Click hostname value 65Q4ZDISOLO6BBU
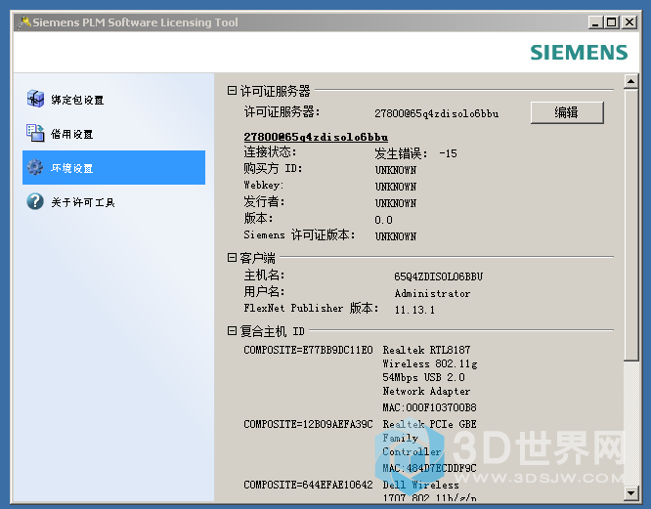This screenshot has width=651, height=509. pos(439,276)
